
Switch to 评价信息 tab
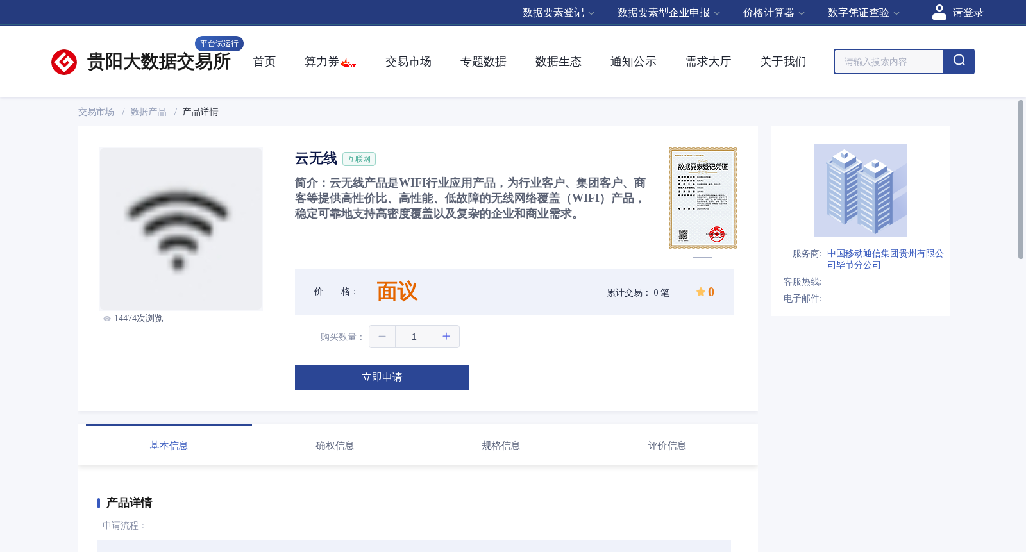pyautogui.click(x=667, y=446)
